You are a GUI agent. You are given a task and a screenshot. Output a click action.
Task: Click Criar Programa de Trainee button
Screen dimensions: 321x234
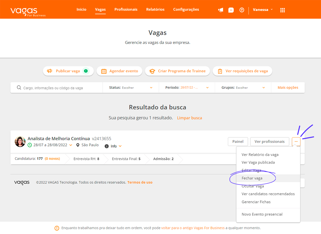click(x=177, y=71)
